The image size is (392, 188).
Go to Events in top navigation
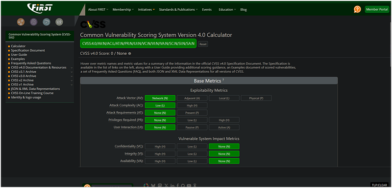click(207, 9)
